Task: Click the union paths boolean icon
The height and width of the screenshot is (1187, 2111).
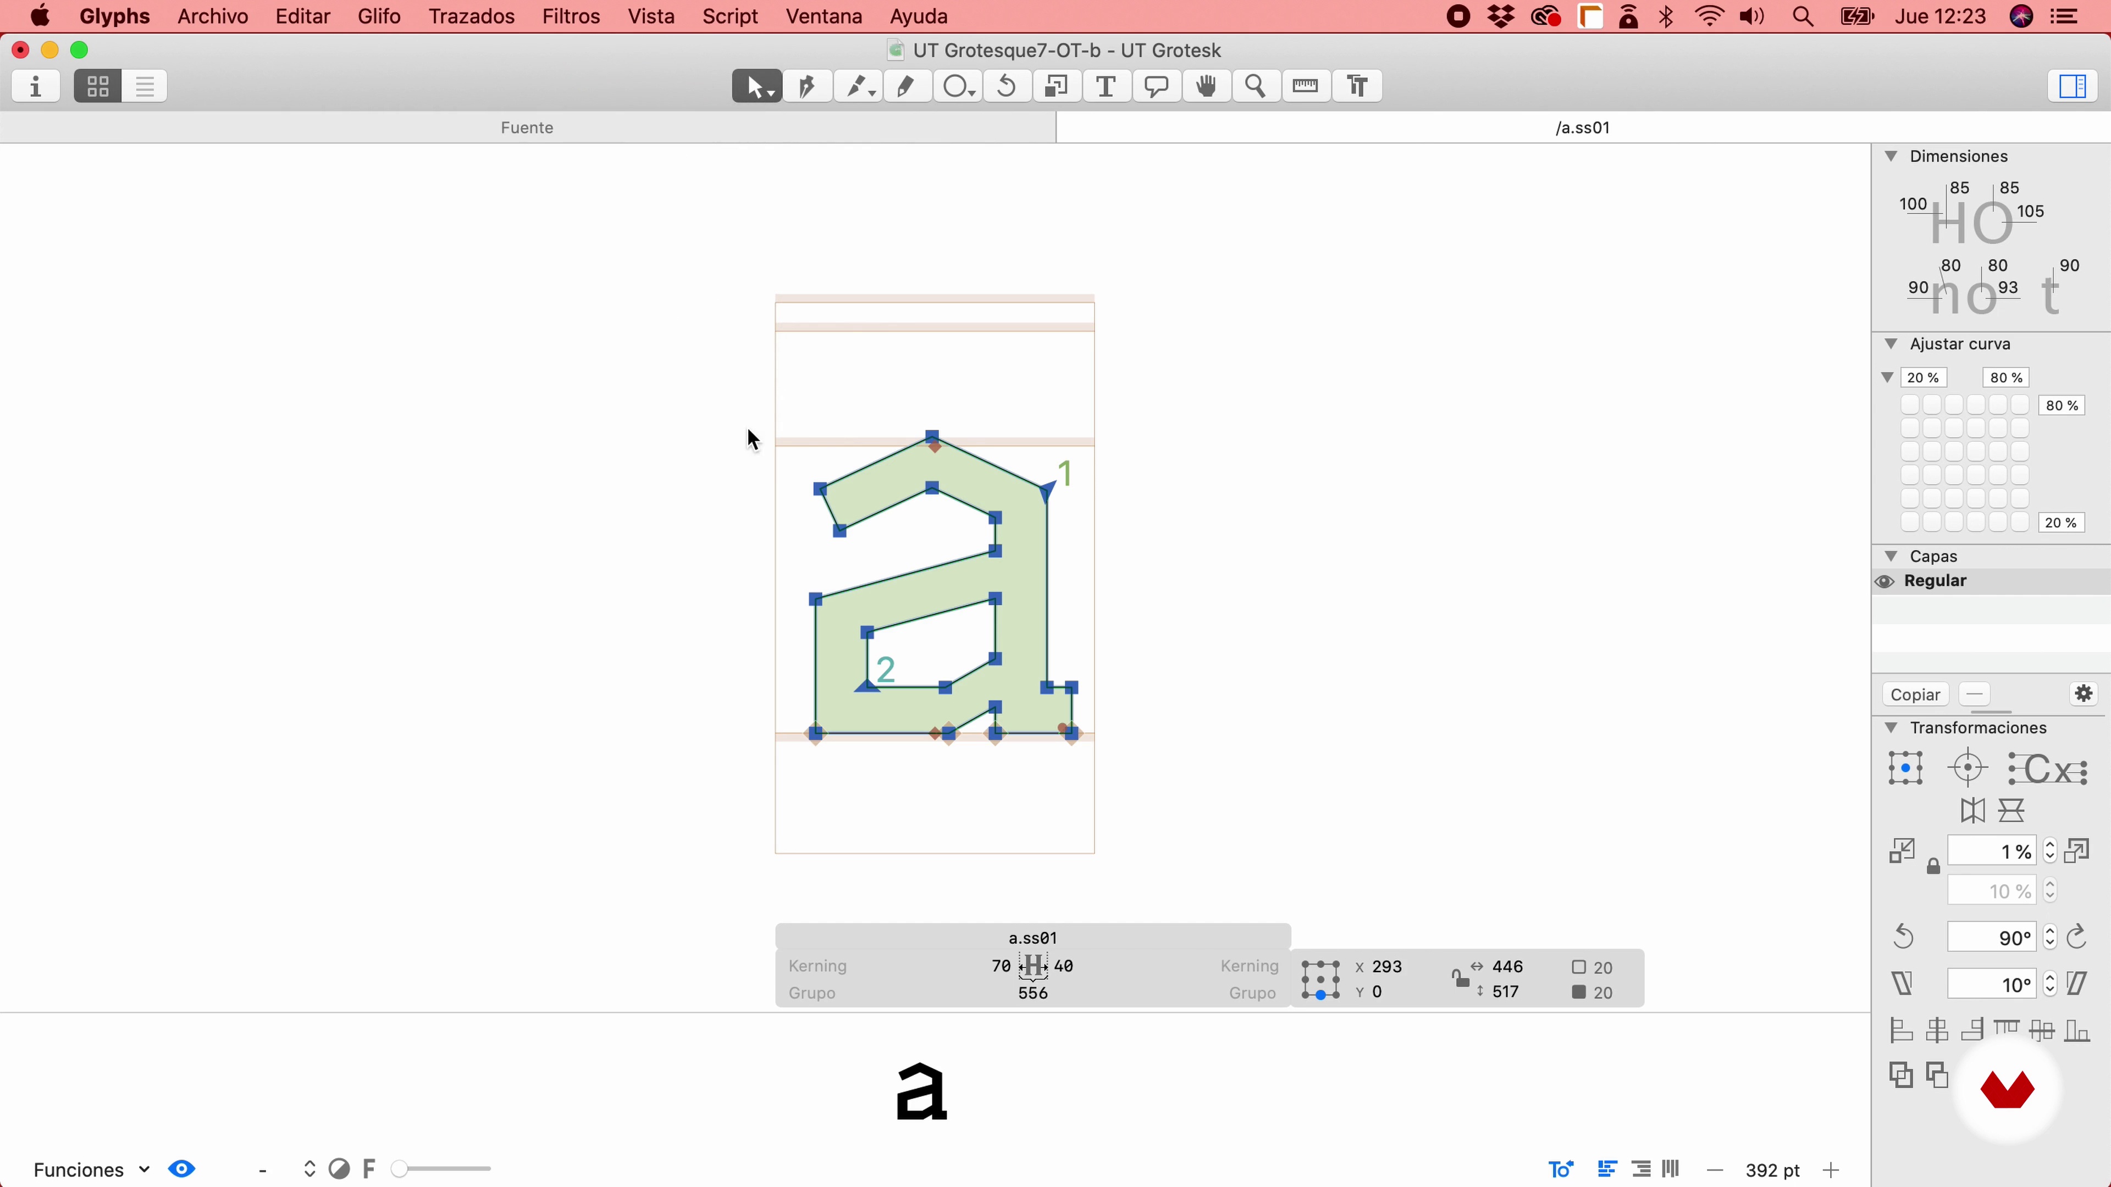Action: [1901, 1075]
